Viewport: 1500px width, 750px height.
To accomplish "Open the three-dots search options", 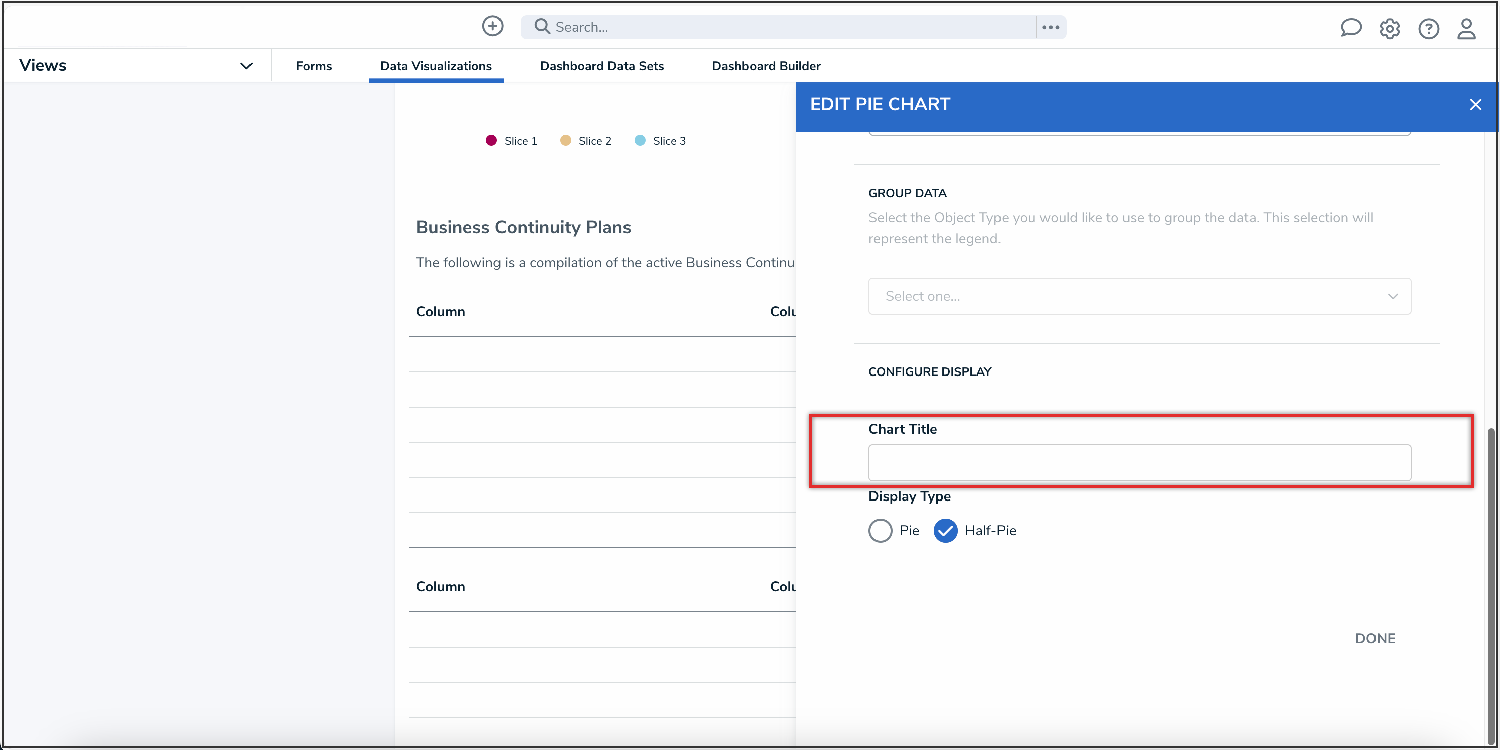I will (x=1051, y=27).
